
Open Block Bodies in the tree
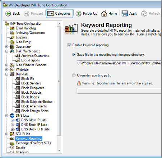[x=30, y=97]
